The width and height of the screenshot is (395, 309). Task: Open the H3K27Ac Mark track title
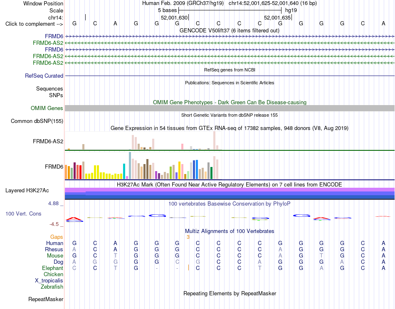coord(229,185)
